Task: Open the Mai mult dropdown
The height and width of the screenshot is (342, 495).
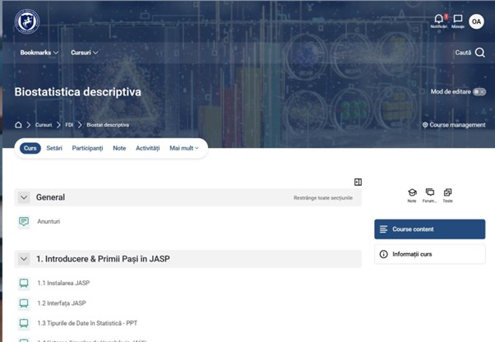Action: [x=184, y=148]
